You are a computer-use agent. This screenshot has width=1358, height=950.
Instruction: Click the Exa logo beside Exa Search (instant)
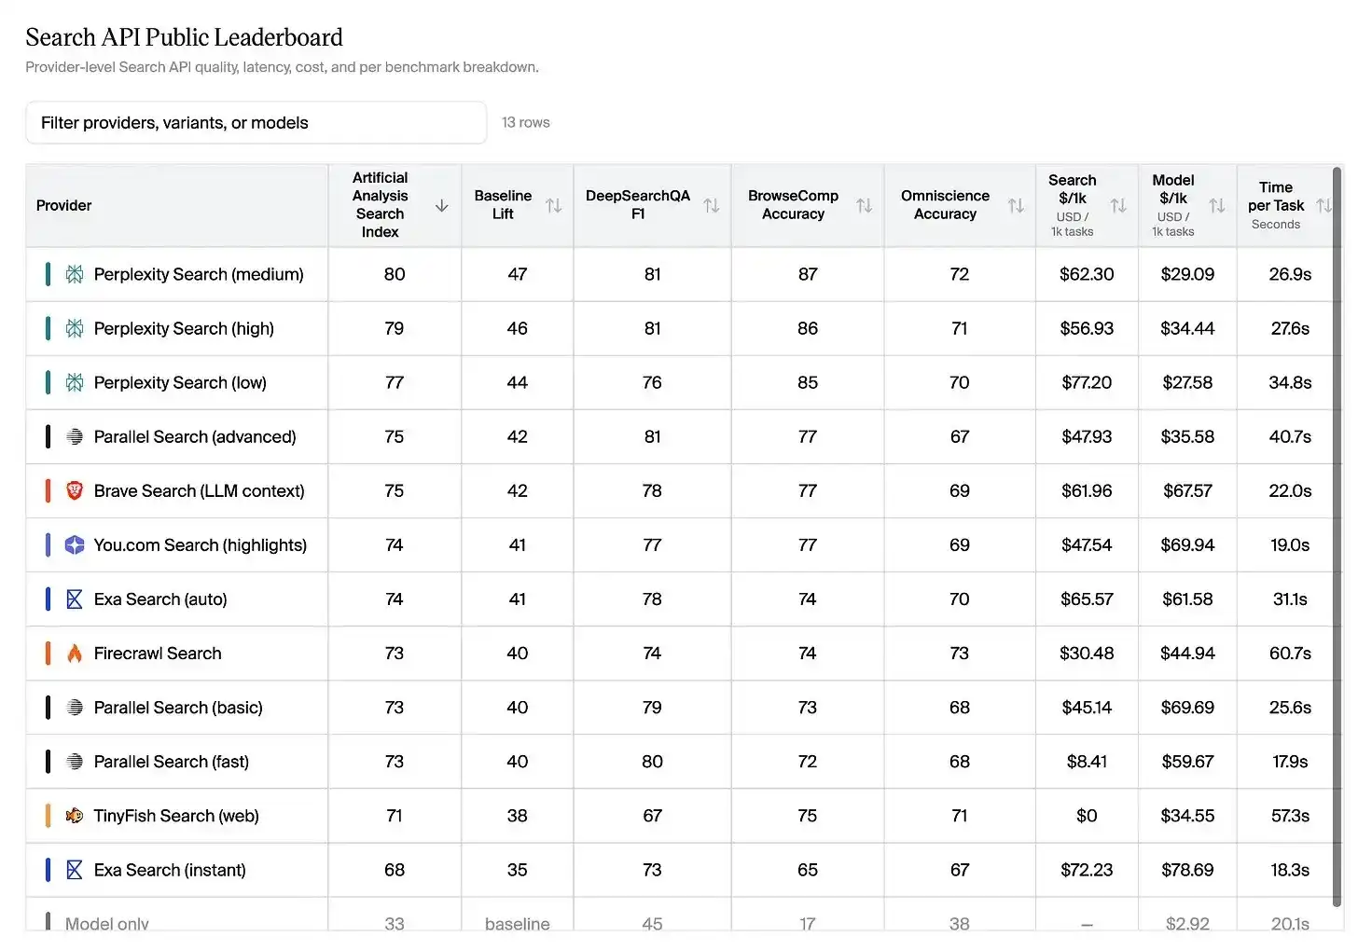coord(75,870)
